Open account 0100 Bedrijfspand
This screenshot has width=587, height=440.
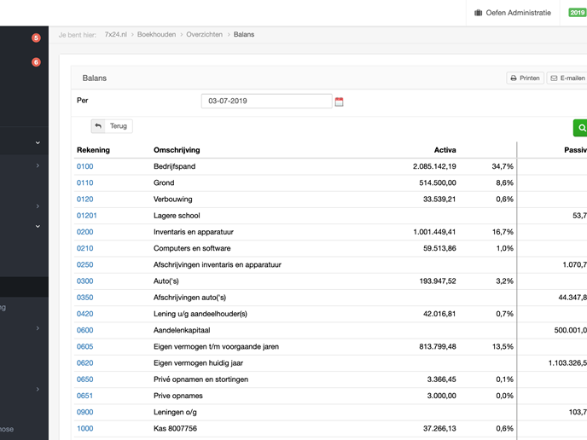point(84,166)
